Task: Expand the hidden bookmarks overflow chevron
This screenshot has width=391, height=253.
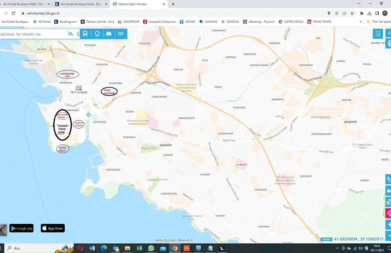Action: click(x=361, y=22)
